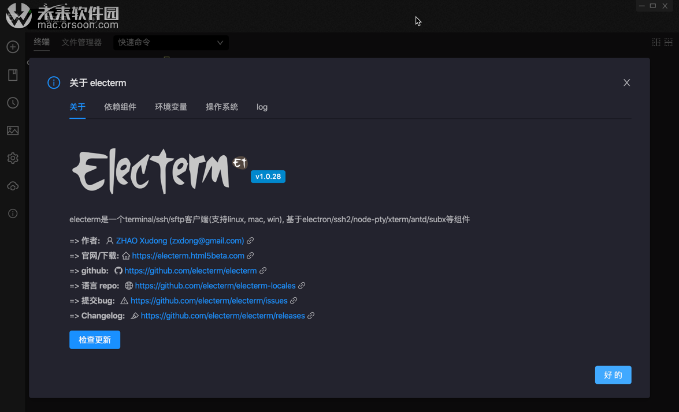Select the 依赖组件 tab
679x412 pixels.
pos(120,107)
